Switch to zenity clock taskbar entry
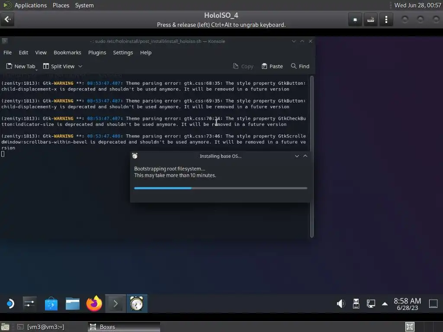Viewport: 443px width, 332px height. click(137, 304)
